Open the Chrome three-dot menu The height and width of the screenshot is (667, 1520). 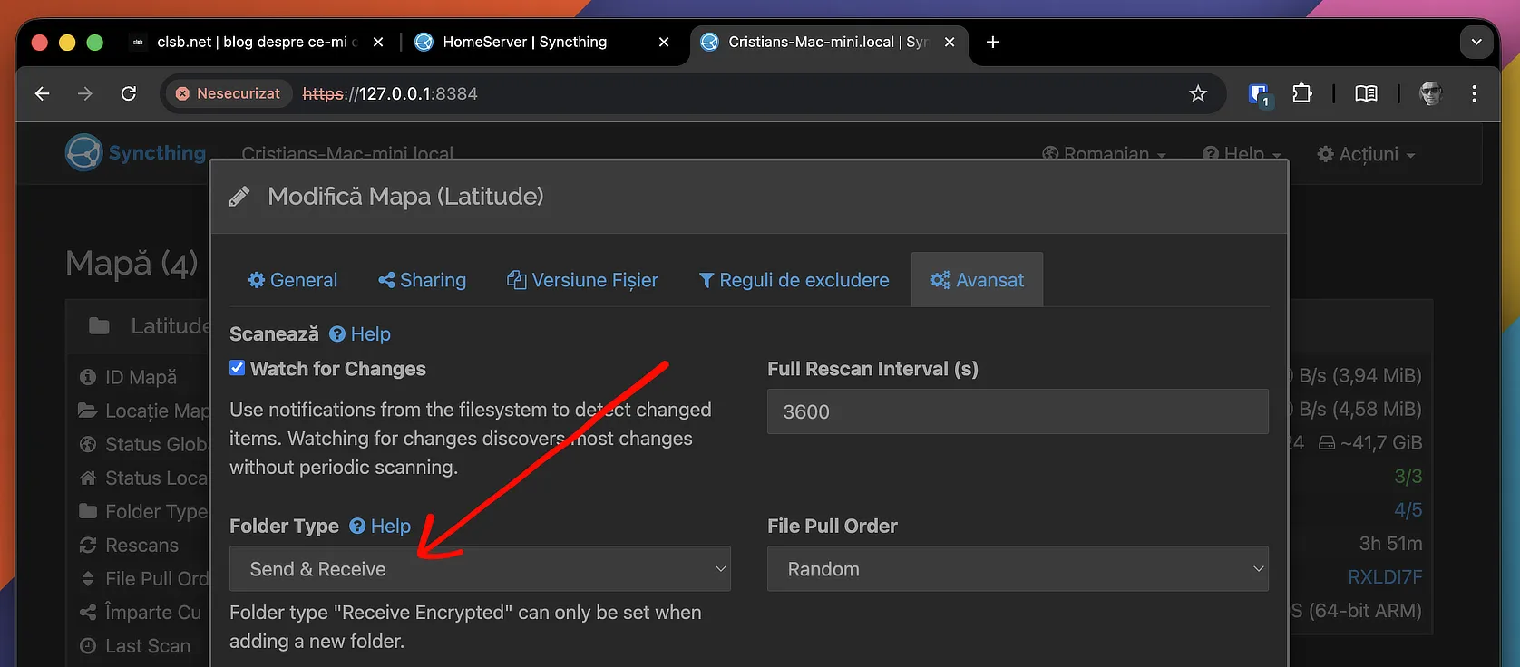pyautogui.click(x=1474, y=93)
